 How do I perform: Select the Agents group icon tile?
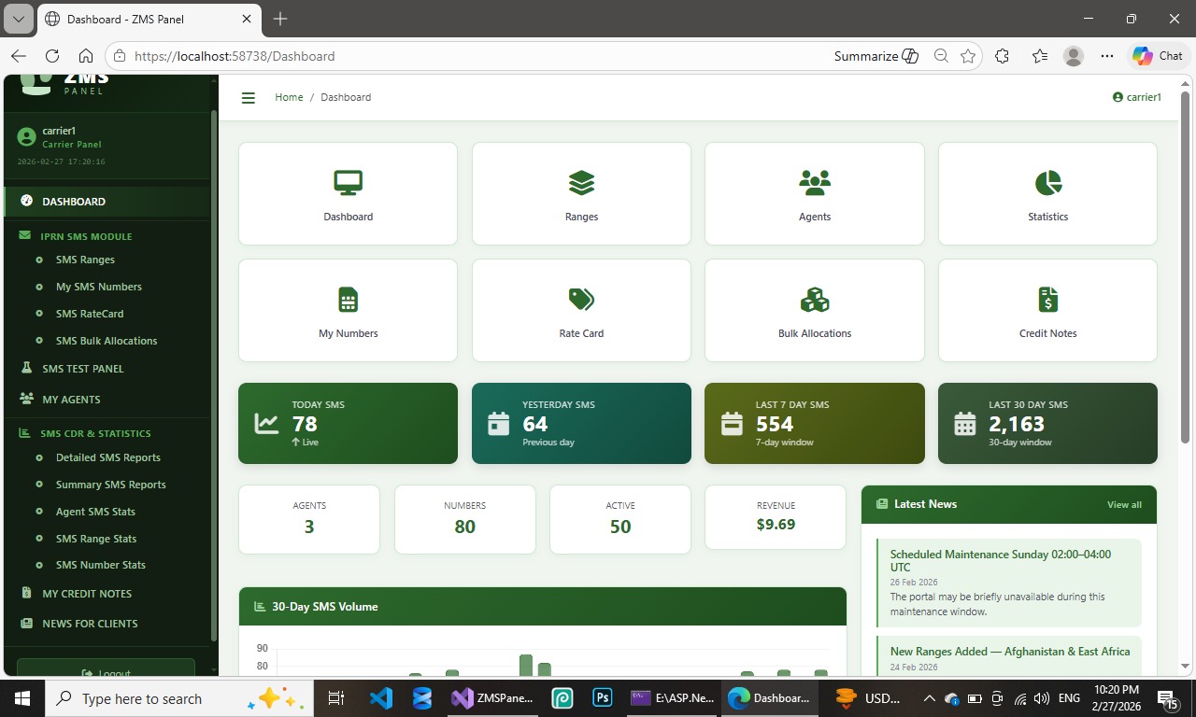tap(814, 181)
